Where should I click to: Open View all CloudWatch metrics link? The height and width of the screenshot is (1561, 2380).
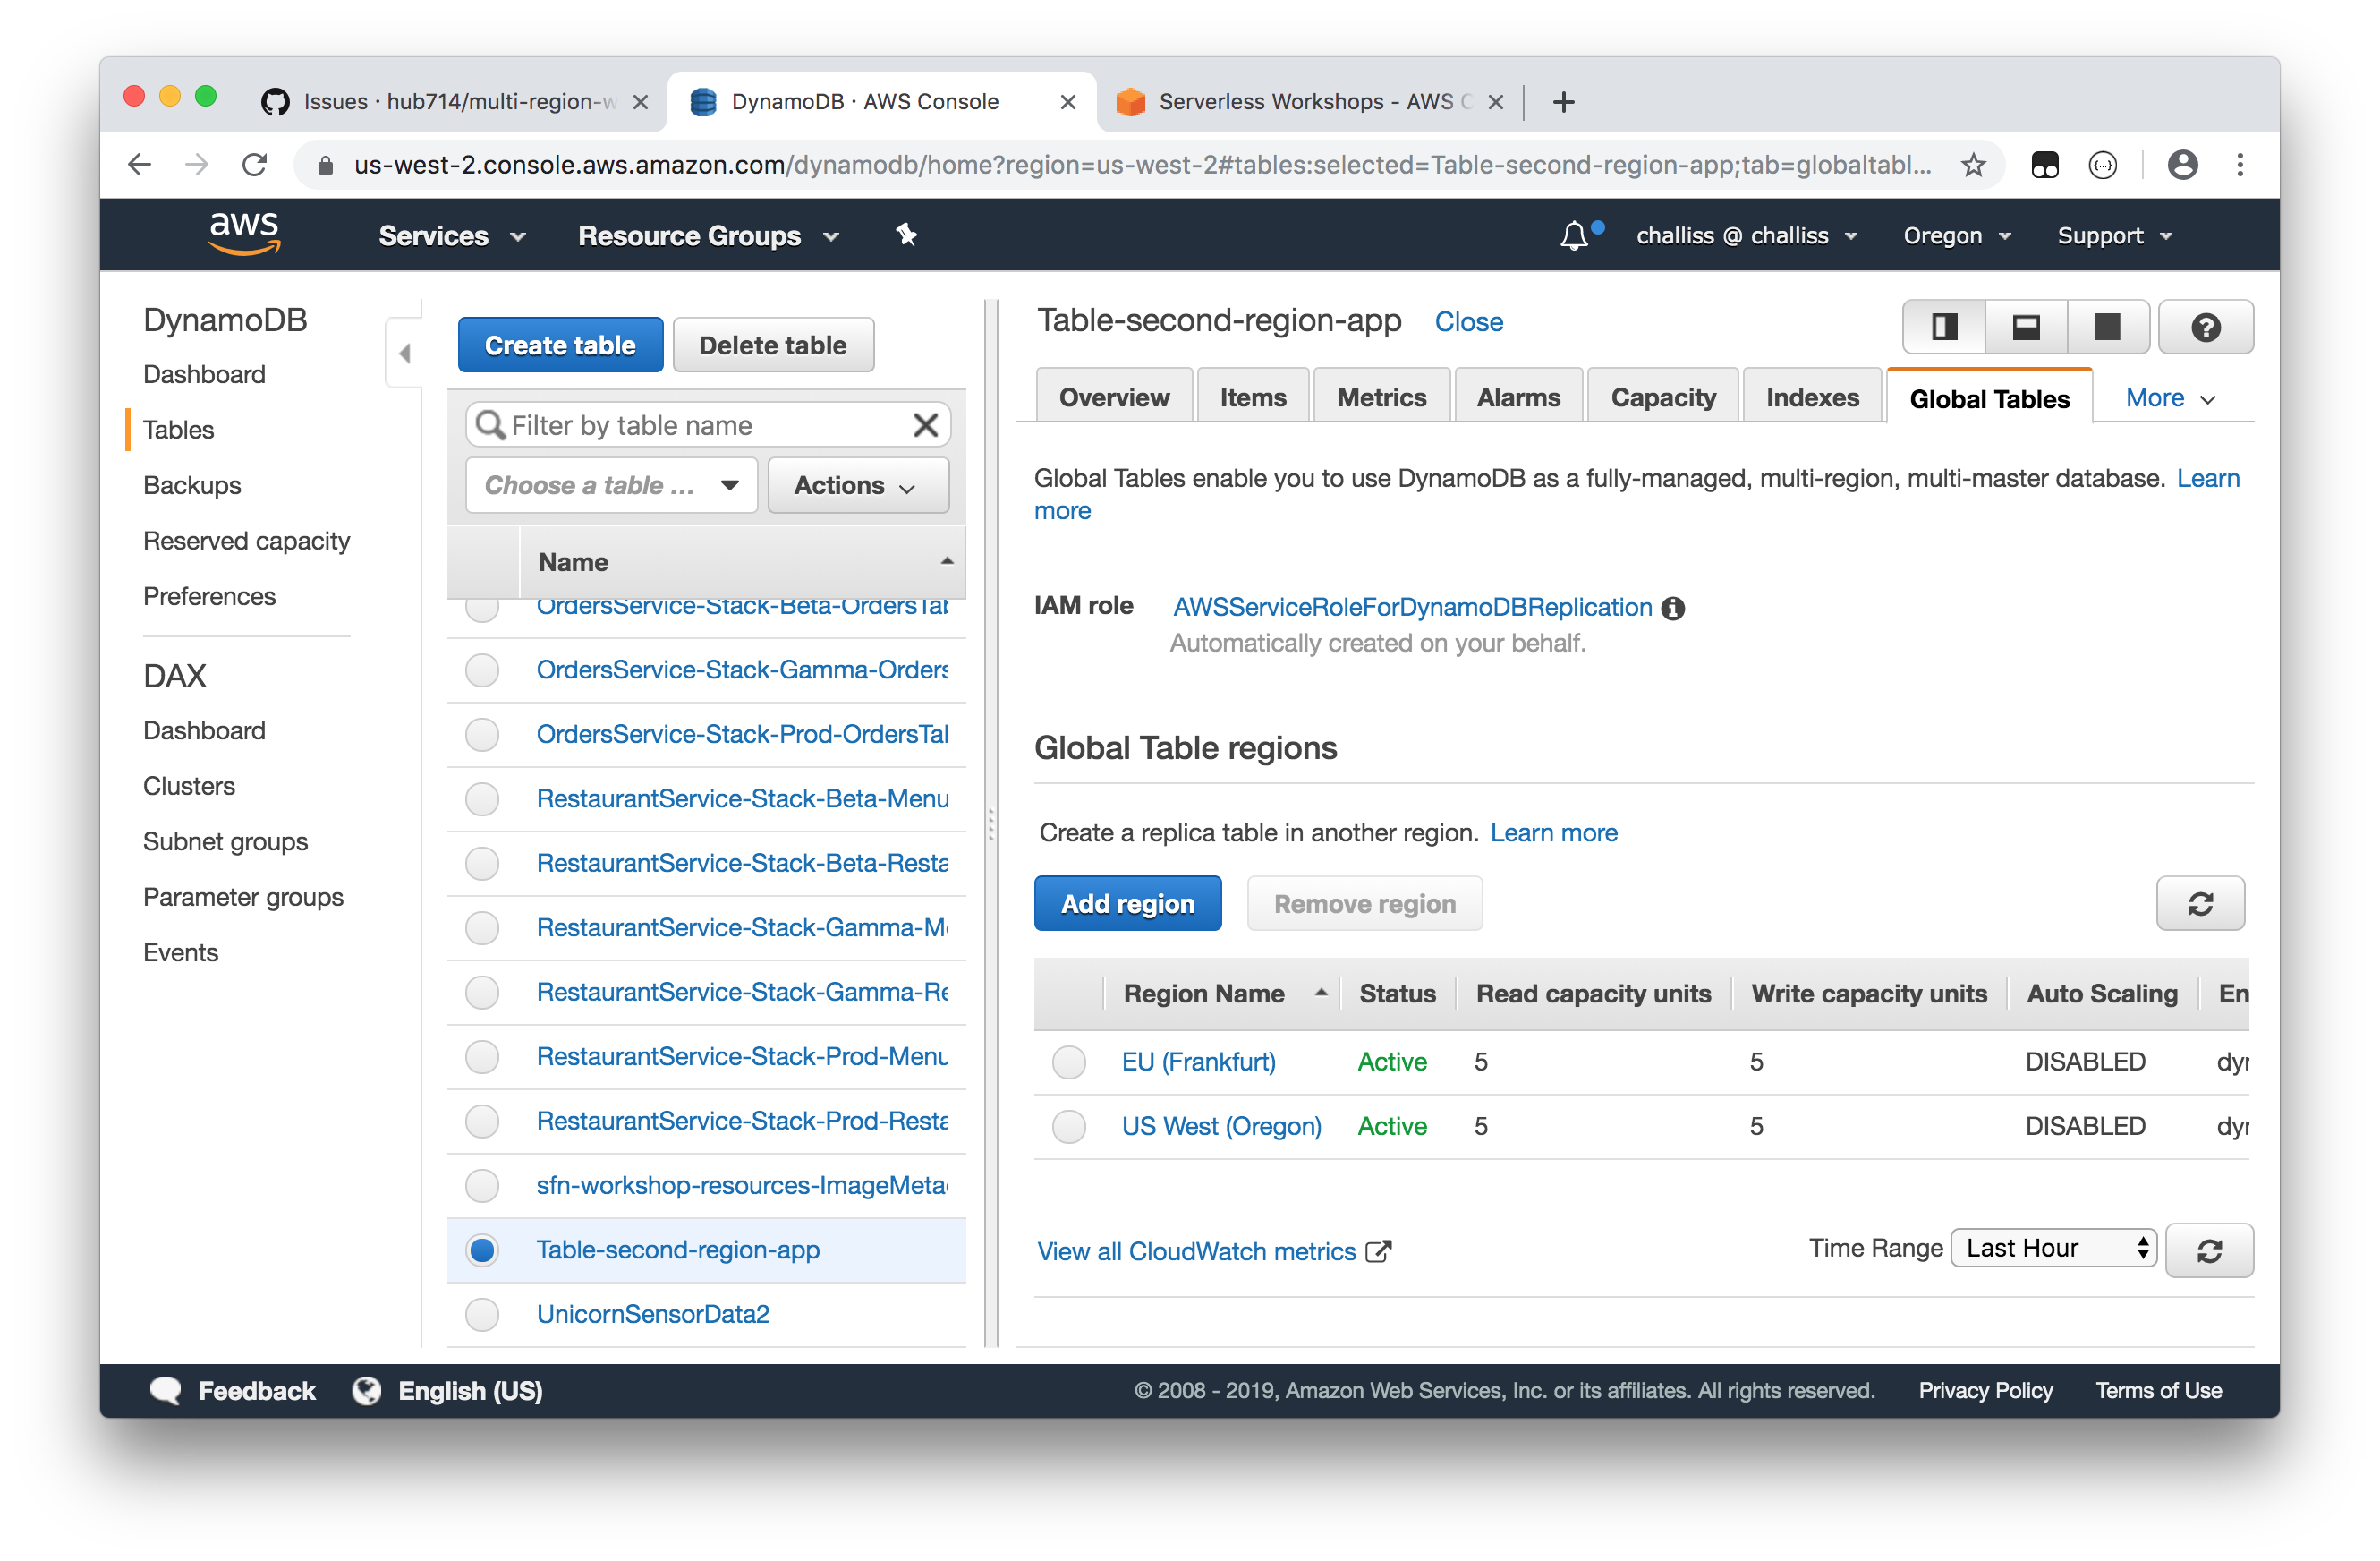pyautogui.click(x=1213, y=1252)
